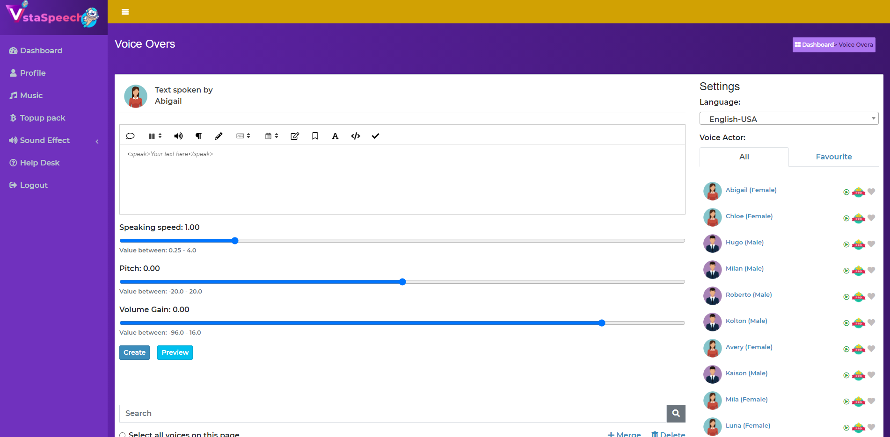Select voice actor Hugo (Male)

pos(744,243)
